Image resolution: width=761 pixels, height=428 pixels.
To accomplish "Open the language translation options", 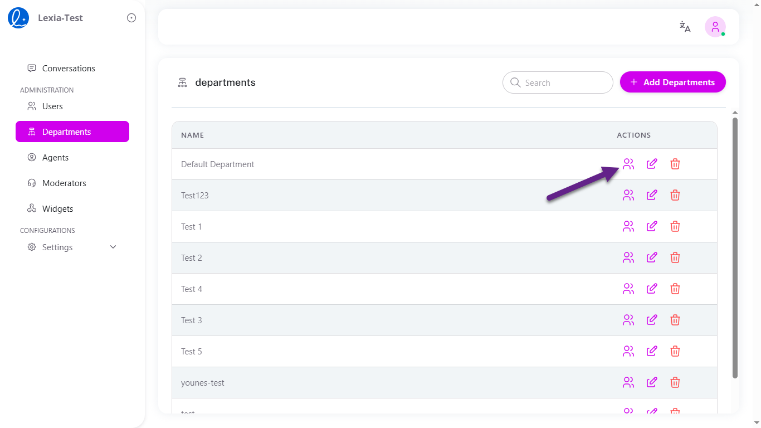I will 685,26.
